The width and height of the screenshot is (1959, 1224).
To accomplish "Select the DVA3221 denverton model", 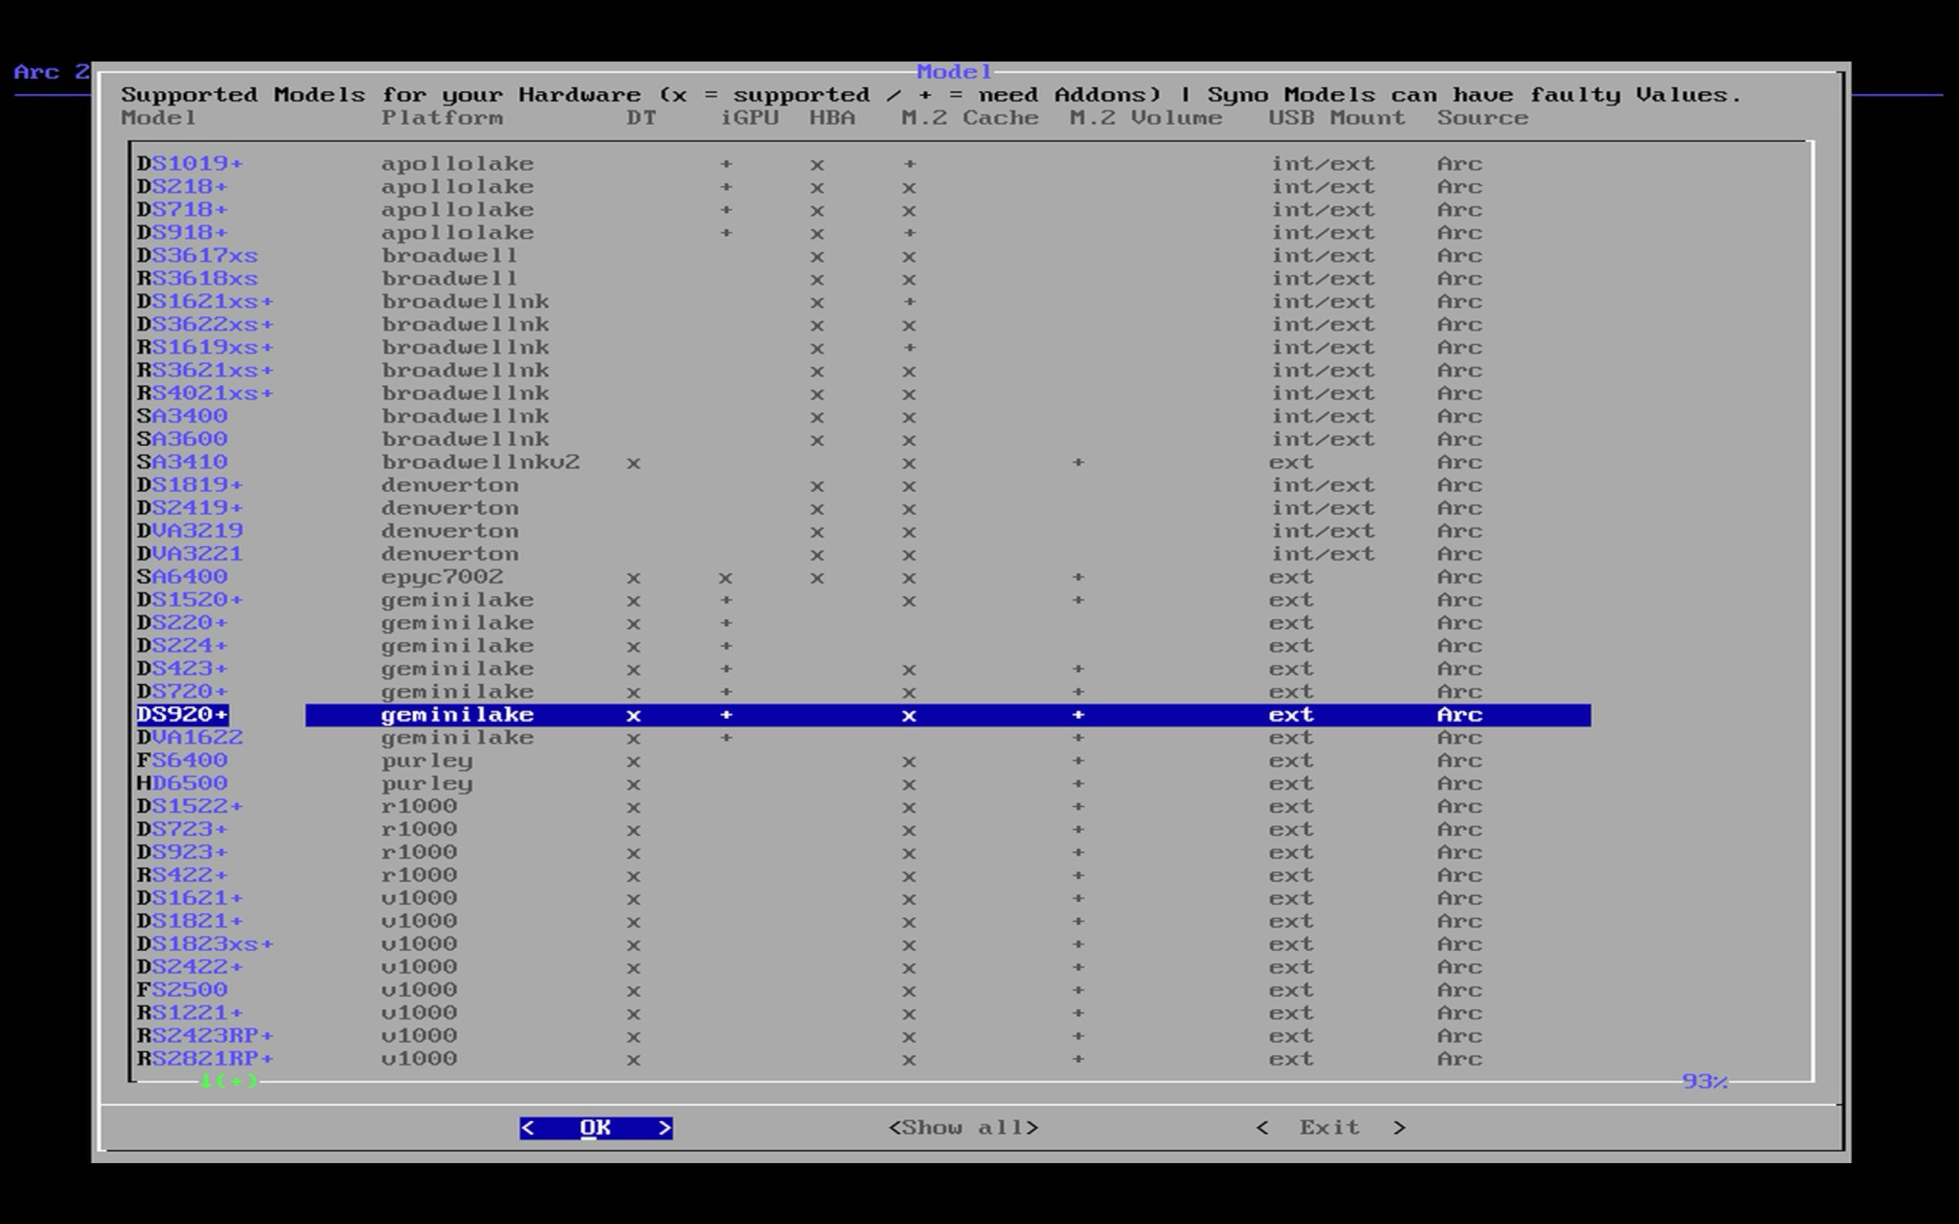I will tap(190, 554).
